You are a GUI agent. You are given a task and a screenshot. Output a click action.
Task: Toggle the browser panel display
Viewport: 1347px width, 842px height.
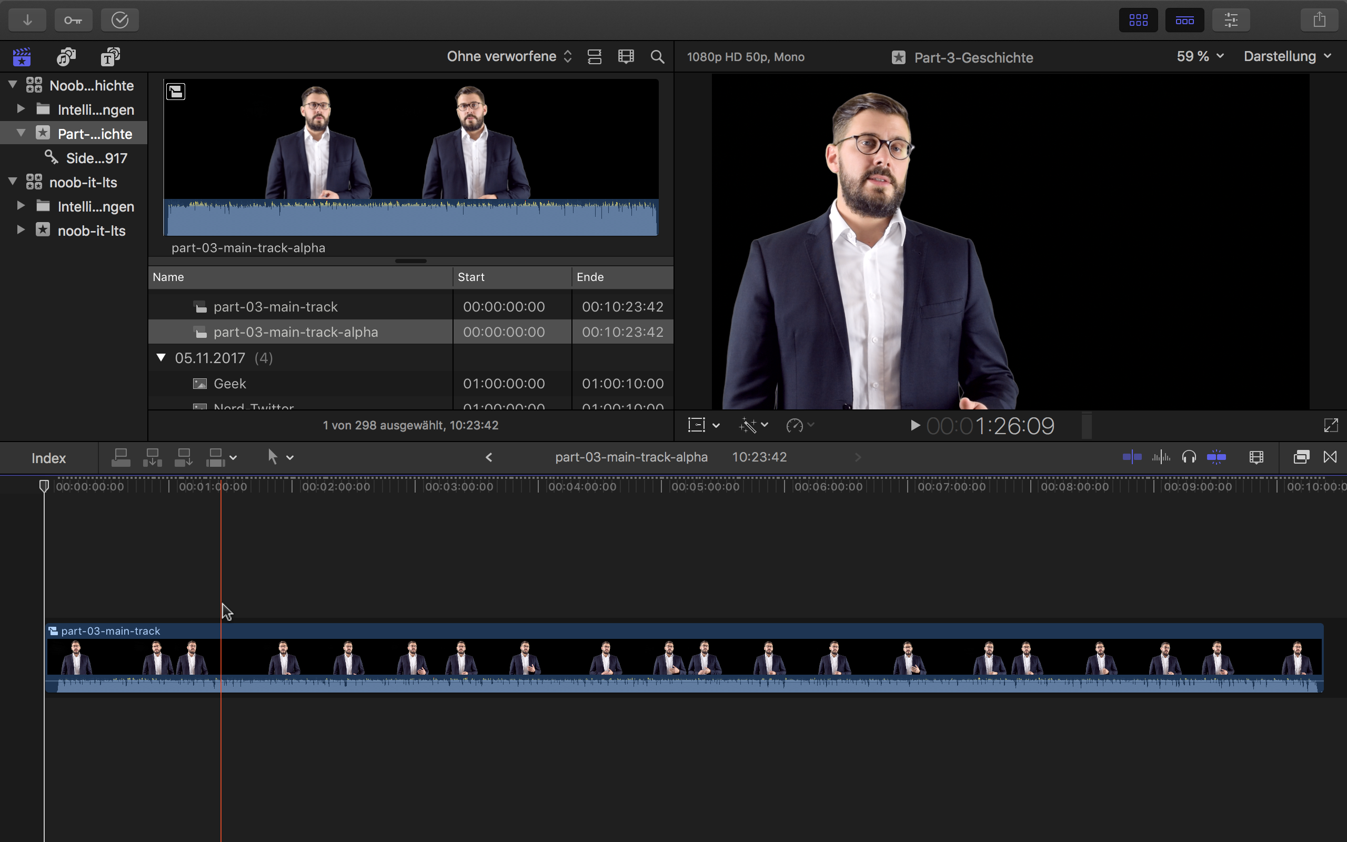point(1138,21)
